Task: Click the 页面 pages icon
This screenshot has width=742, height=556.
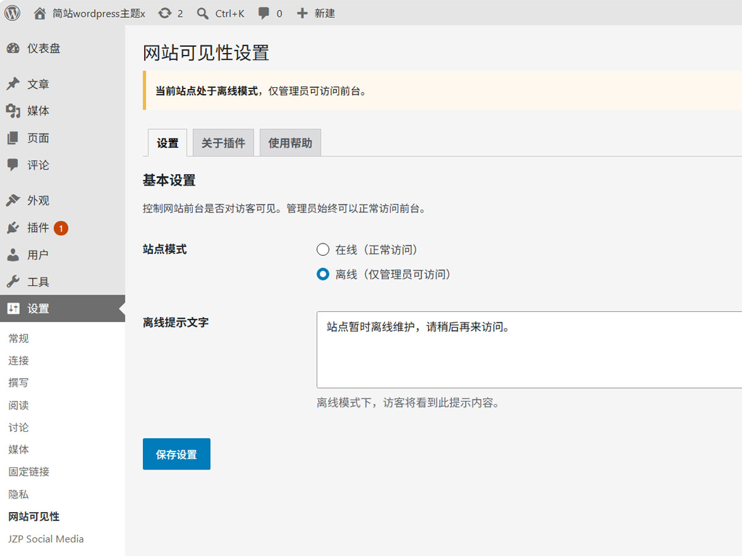Action: pyautogui.click(x=13, y=138)
